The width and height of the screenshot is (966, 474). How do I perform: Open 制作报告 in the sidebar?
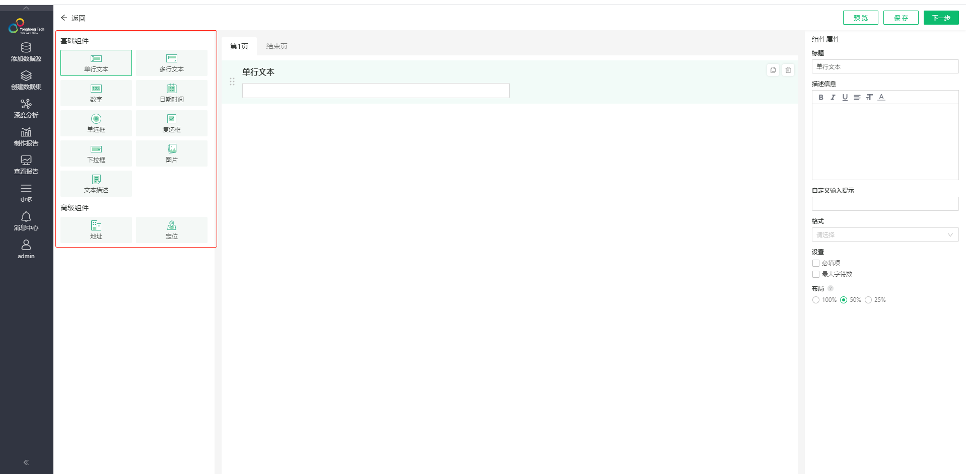tap(26, 137)
